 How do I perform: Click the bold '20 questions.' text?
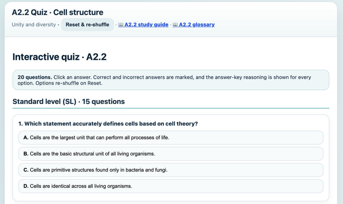click(x=35, y=77)
